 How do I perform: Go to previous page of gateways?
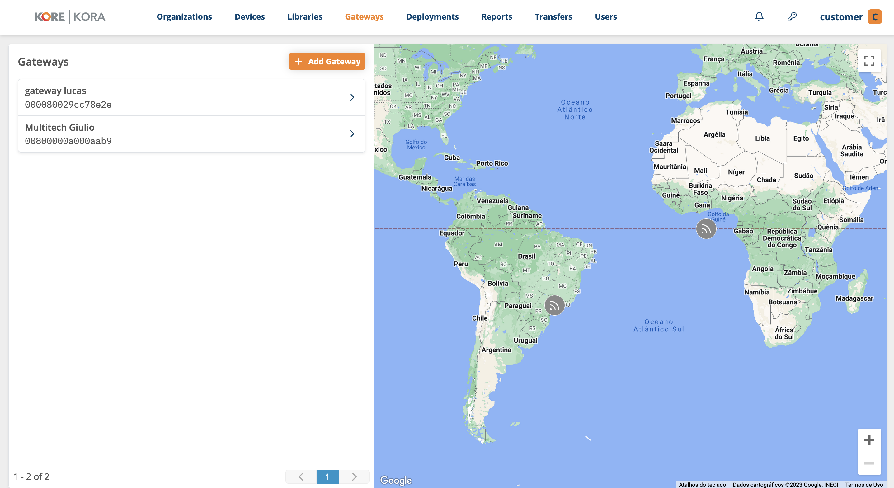(301, 476)
